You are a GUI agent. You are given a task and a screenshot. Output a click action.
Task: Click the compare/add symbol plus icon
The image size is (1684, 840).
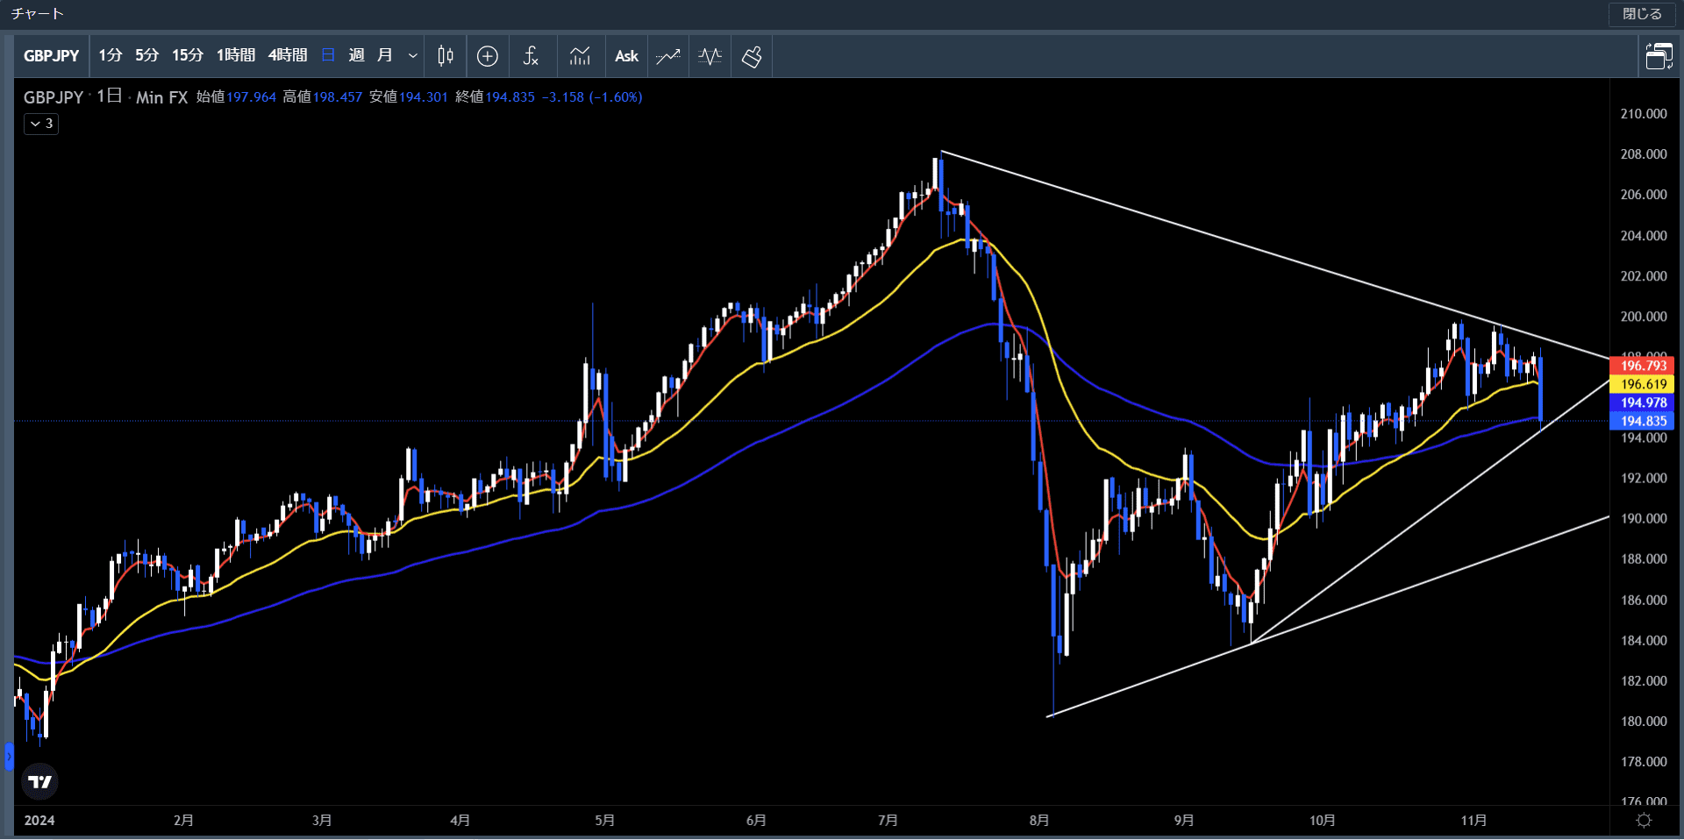[488, 56]
